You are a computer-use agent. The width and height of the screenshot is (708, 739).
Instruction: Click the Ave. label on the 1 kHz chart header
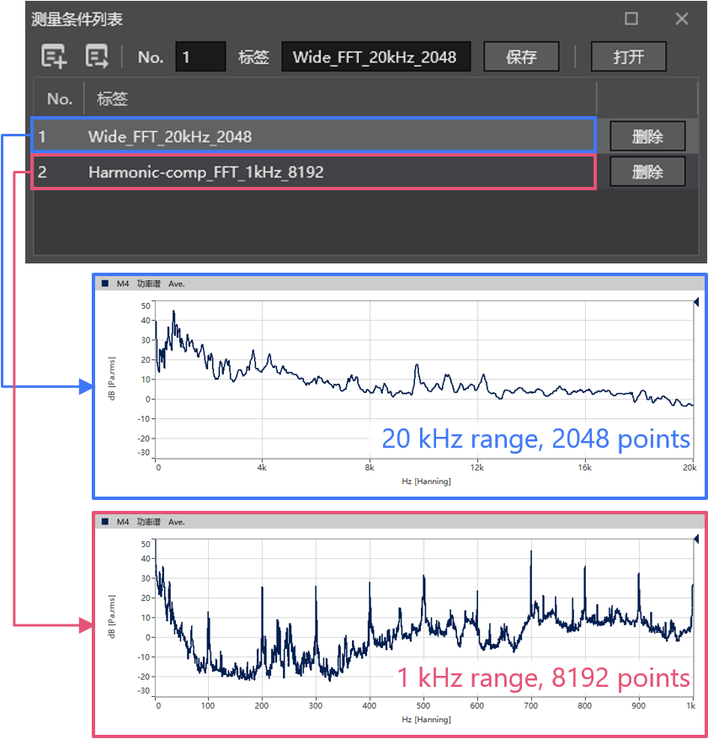coord(176,522)
